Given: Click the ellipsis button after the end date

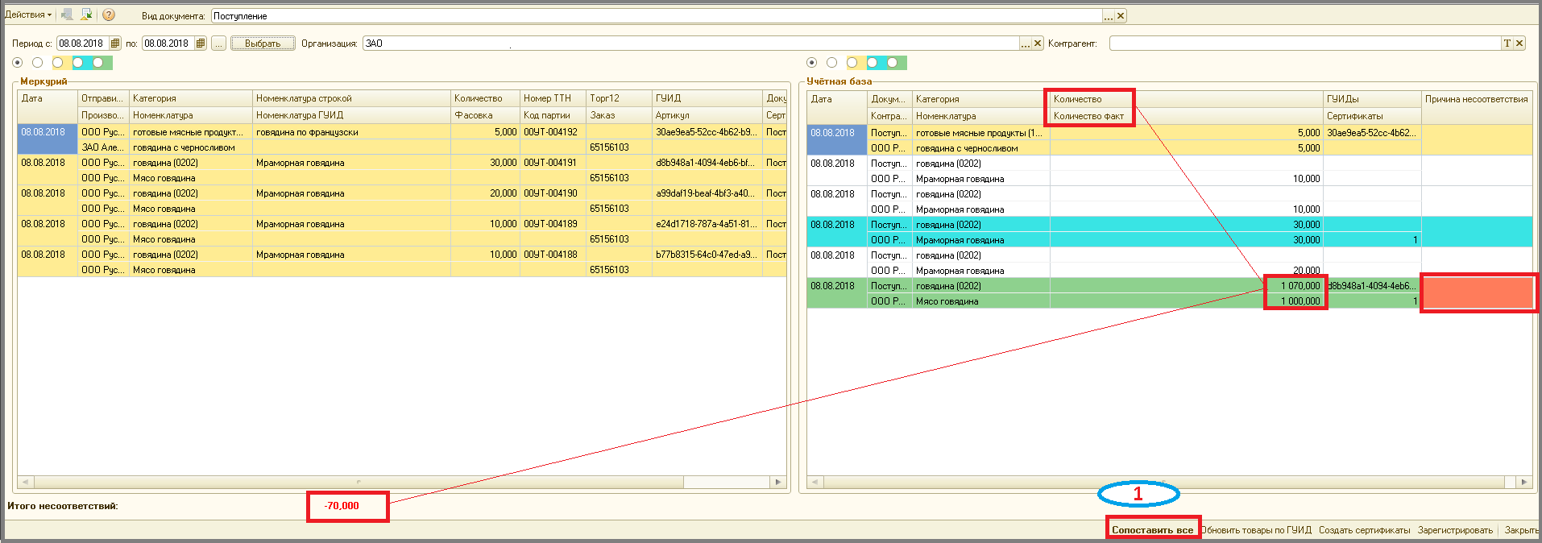Looking at the screenshot, I should click(x=219, y=44).
